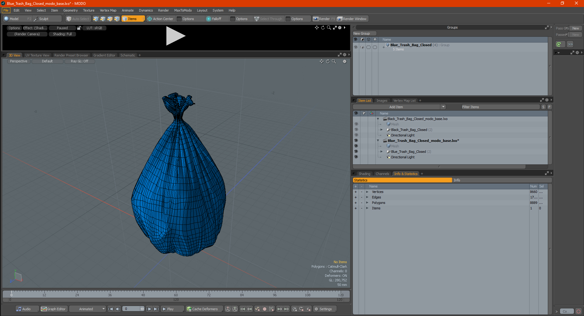Switch to Channels tab
The image size is (584, 316).
pos(382,174)
